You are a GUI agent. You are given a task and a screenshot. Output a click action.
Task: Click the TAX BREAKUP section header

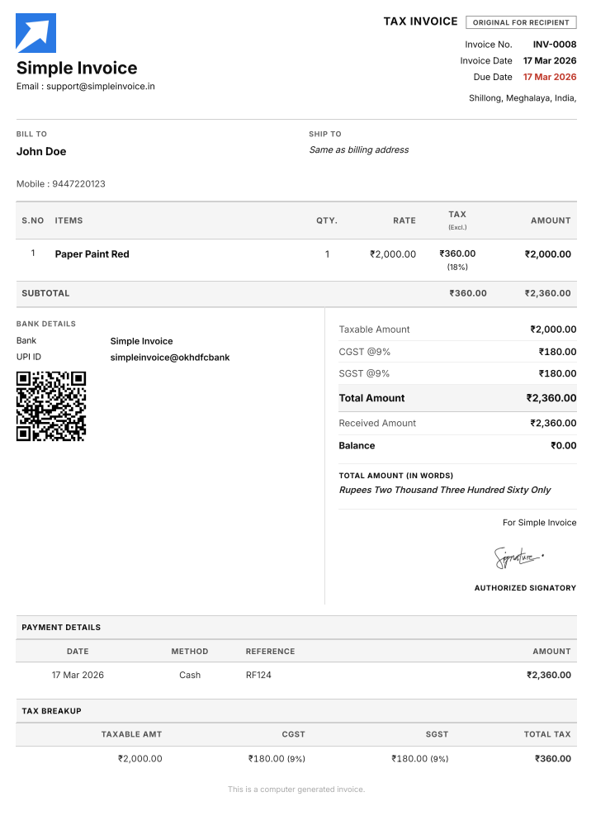coord(51,711)
